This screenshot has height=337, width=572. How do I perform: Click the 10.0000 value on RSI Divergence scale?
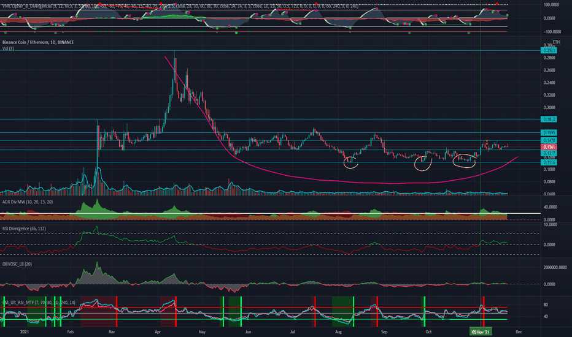[550, 225]
